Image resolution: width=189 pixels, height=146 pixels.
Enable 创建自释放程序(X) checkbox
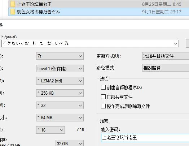coord(103,87)
